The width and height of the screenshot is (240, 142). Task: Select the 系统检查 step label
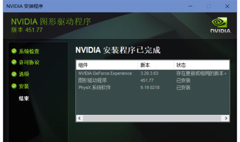[29, 51]
